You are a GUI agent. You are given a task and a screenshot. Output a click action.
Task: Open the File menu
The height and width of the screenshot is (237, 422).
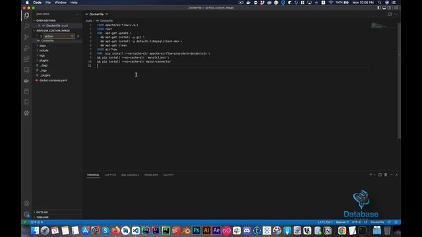coord(48,3)
